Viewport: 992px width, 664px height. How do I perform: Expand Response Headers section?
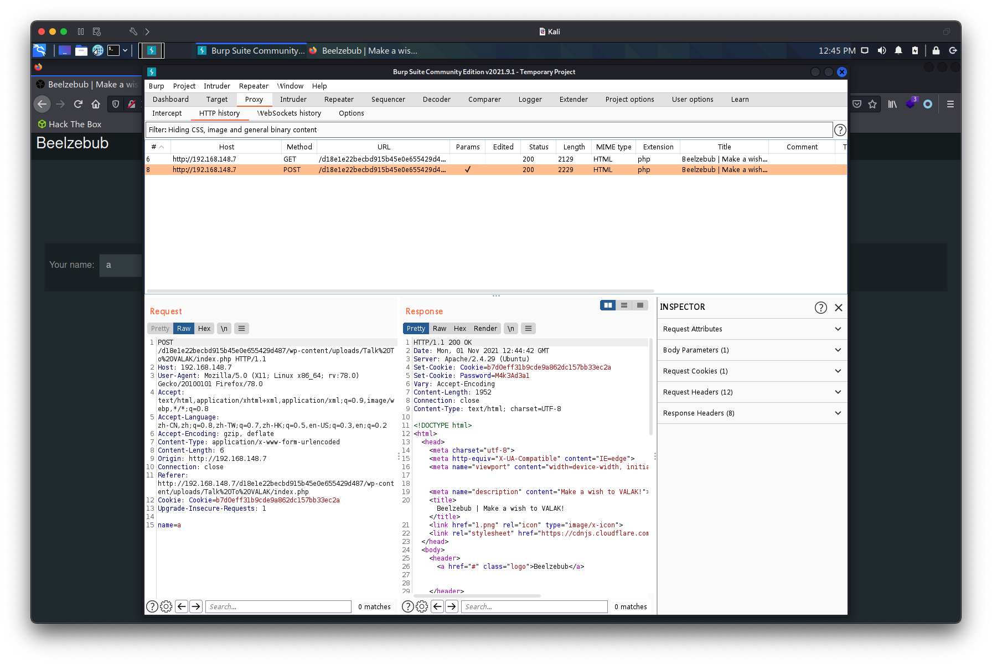[752, 413]
